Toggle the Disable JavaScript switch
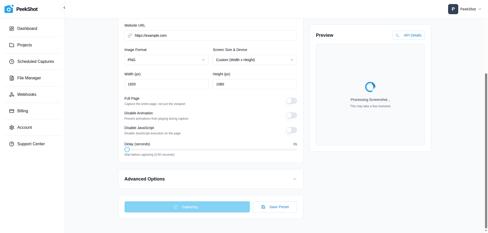Viewport: 488px width, 233px height. click(291, 130)
